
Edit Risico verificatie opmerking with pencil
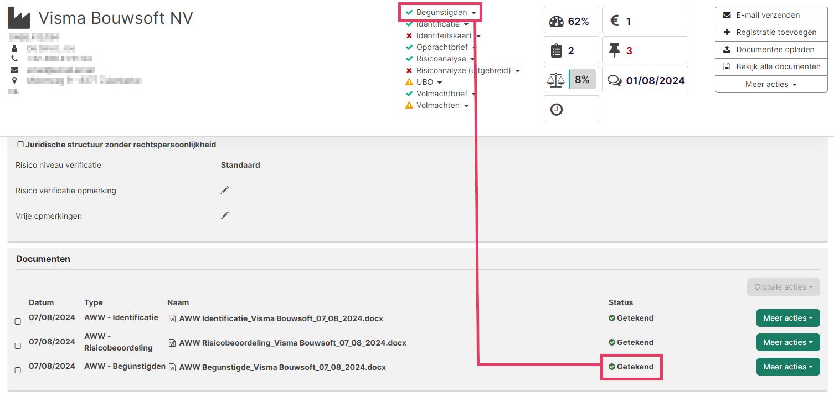point(224,190)
